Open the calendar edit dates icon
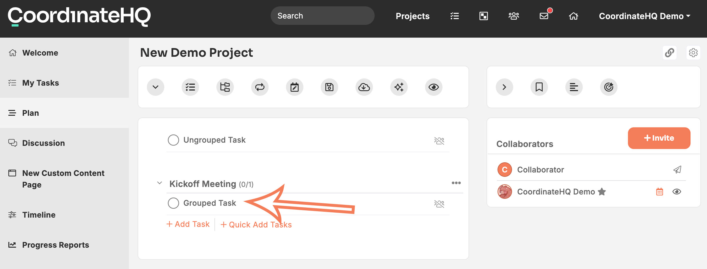Viewport: 707px width, 269px height. (294, 87)
